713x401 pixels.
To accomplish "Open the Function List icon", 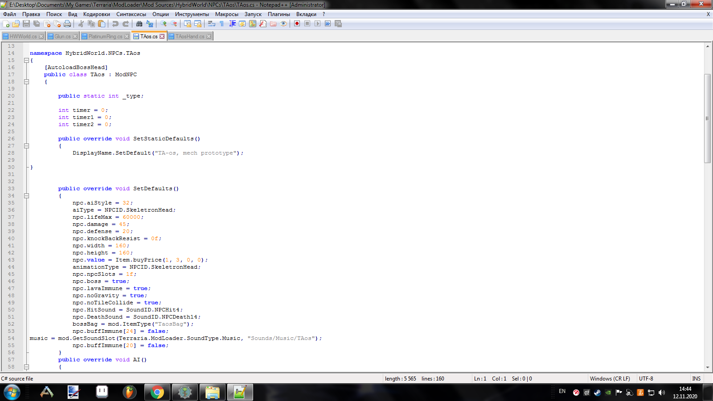I will click(263, 24).
